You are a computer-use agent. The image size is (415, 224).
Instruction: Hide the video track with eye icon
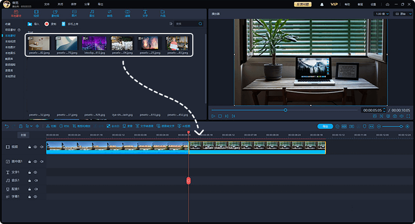tap(35, 147)
